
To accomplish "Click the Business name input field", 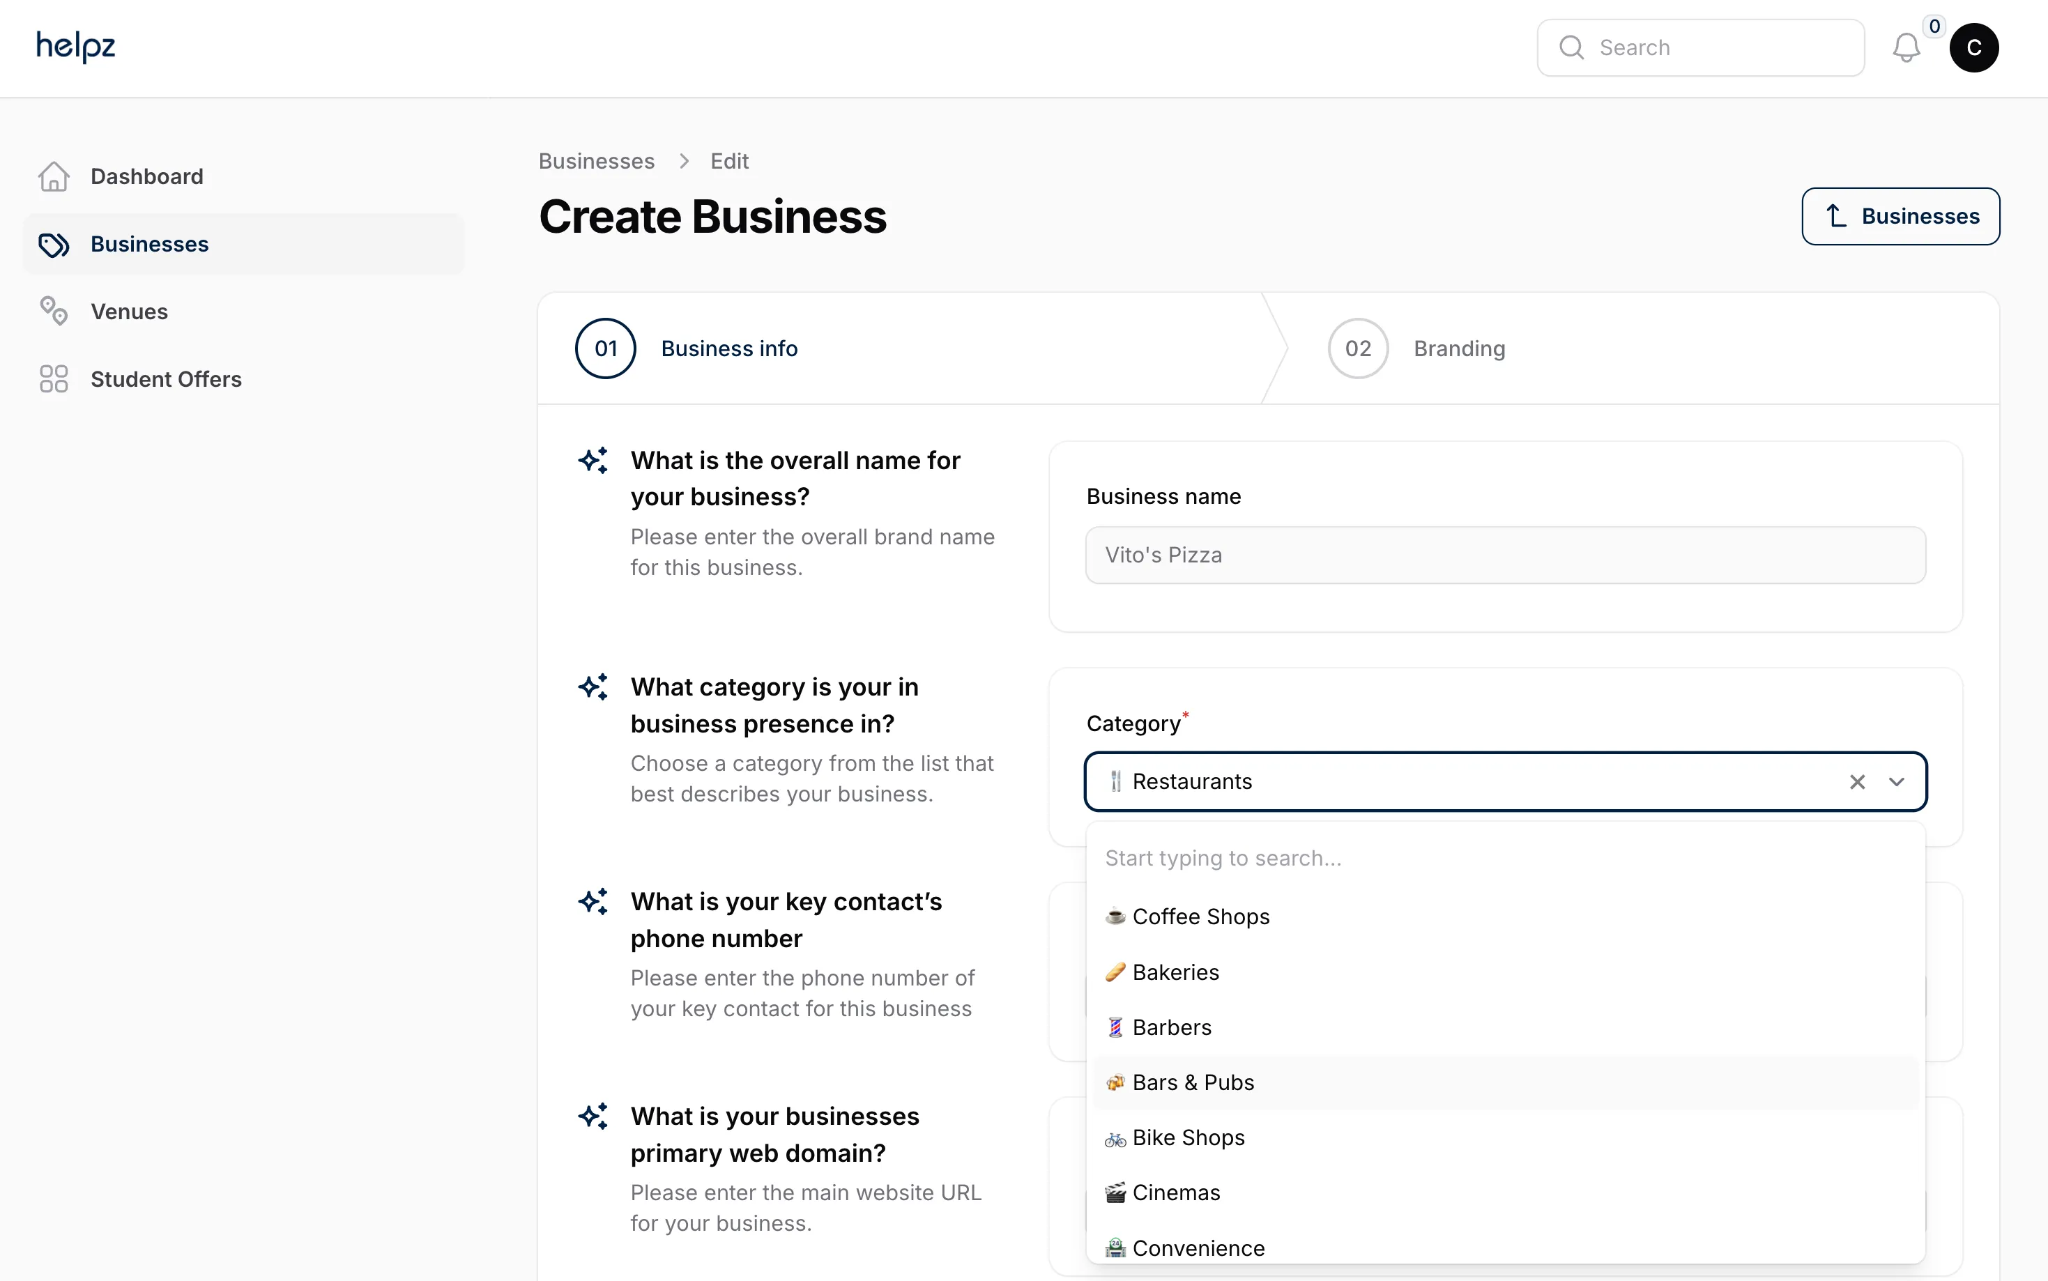I will point(1505,555).
